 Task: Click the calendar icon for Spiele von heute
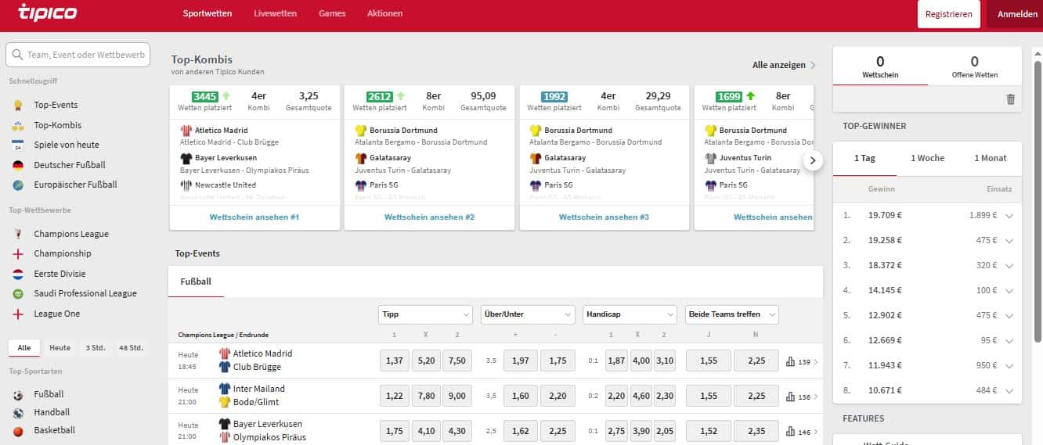[x=18, y=145]
